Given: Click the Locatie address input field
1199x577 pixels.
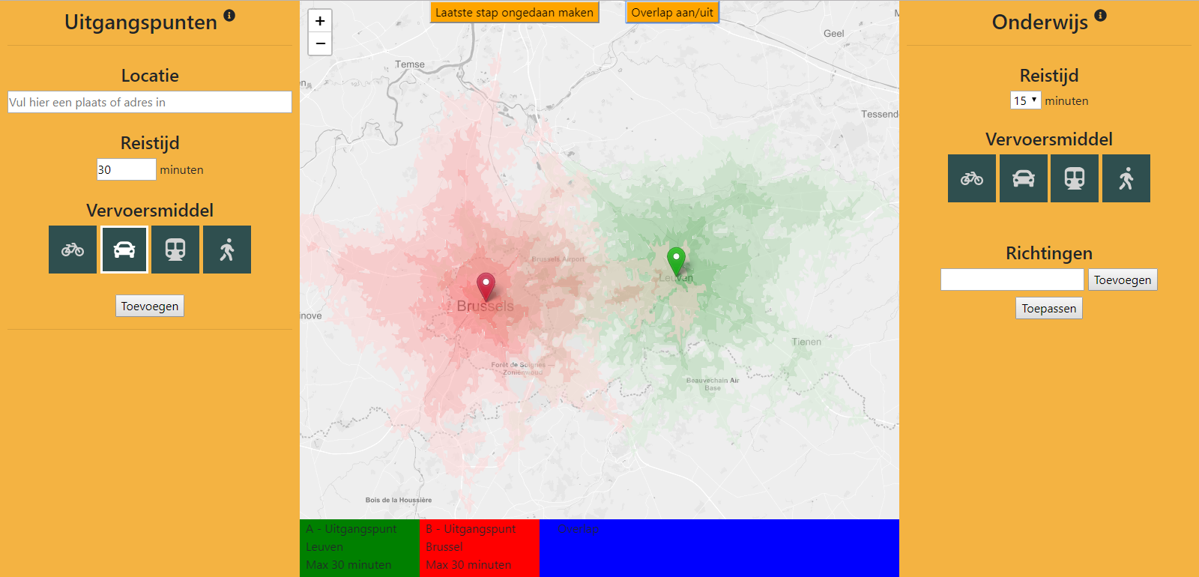Looking at the screenshot, I should click(150, 102).
